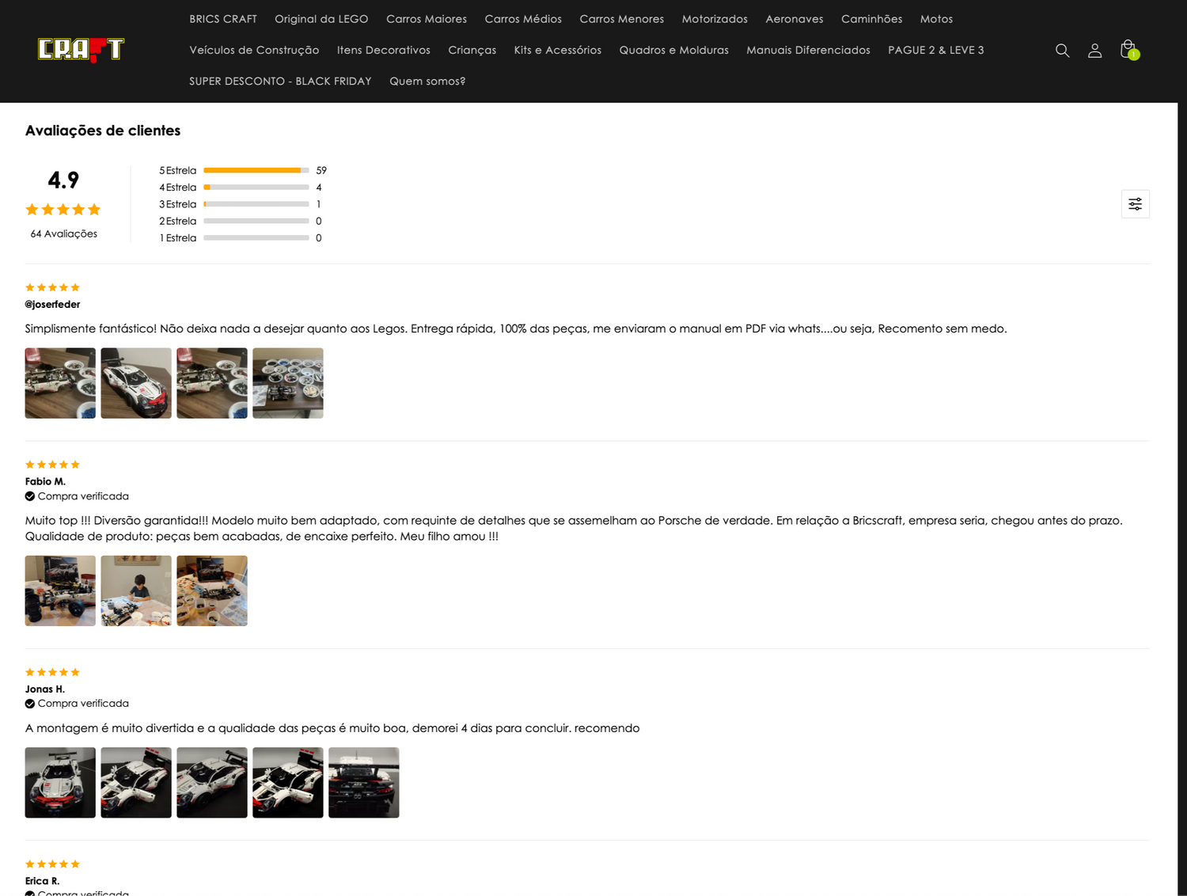View Jonas H.'s fifth review photo
Viewport: 1187px width, 896px height.
364,783
